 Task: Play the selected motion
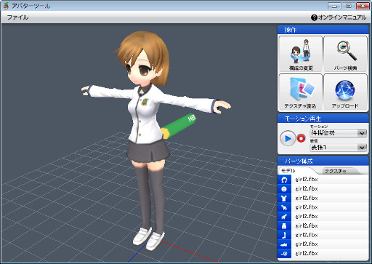(x=288, y=138)
